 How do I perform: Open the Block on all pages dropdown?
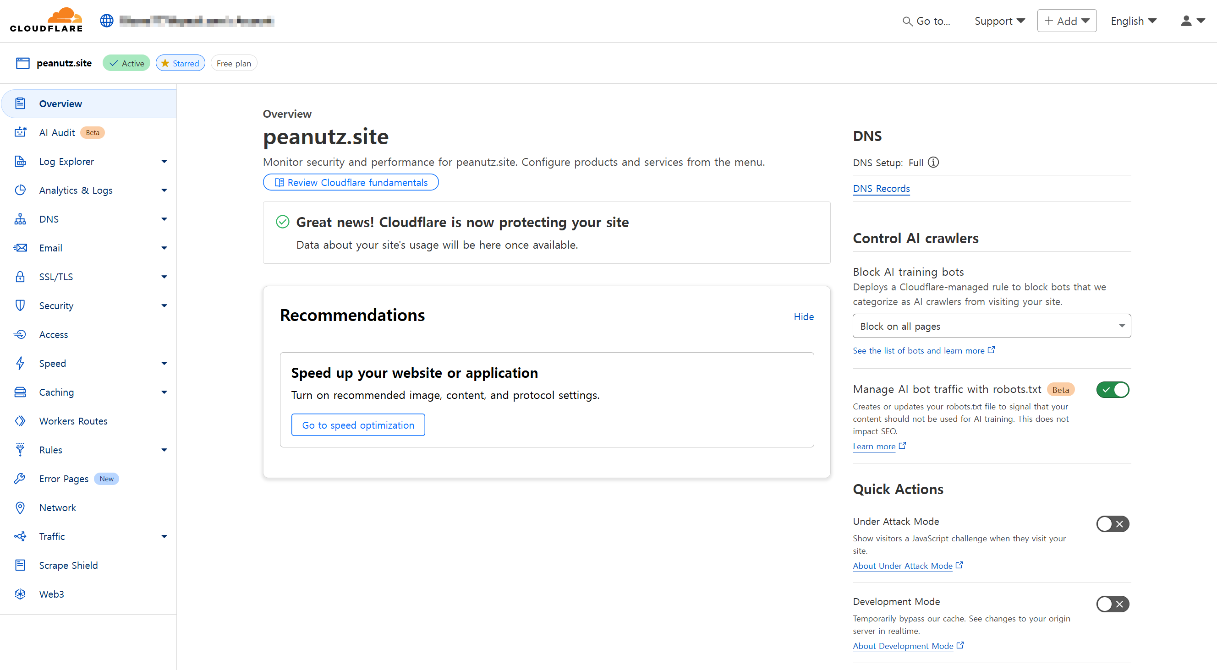point(991,326)
